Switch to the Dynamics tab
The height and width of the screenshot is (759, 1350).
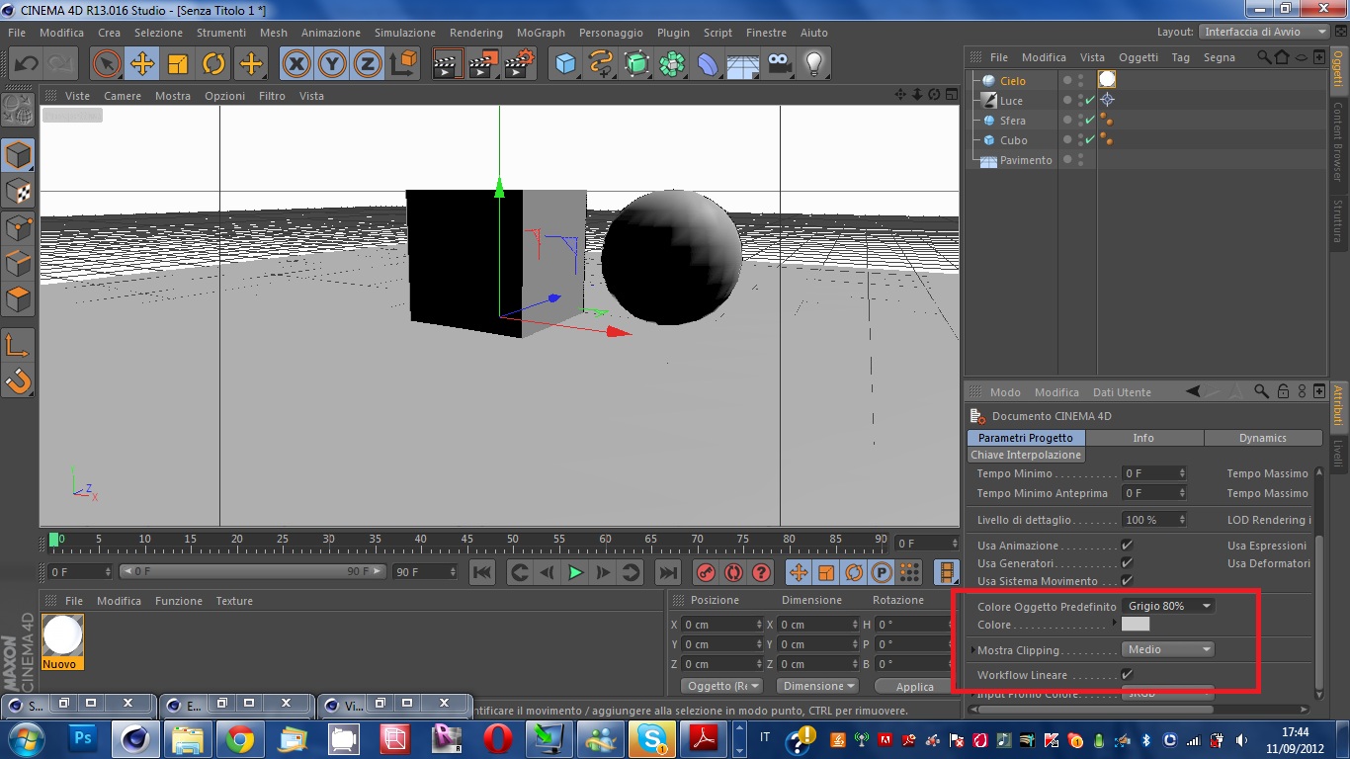tap(1262, 438)
